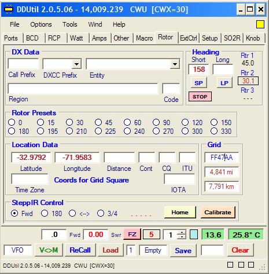Click the Latitude field

tap(31, 158)
